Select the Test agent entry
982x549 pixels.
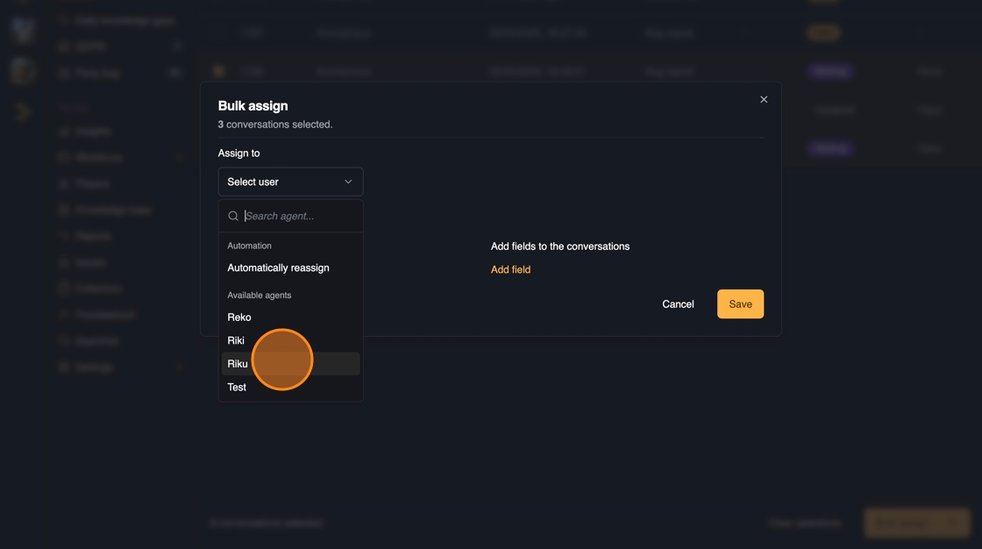[x=237, y=387]
